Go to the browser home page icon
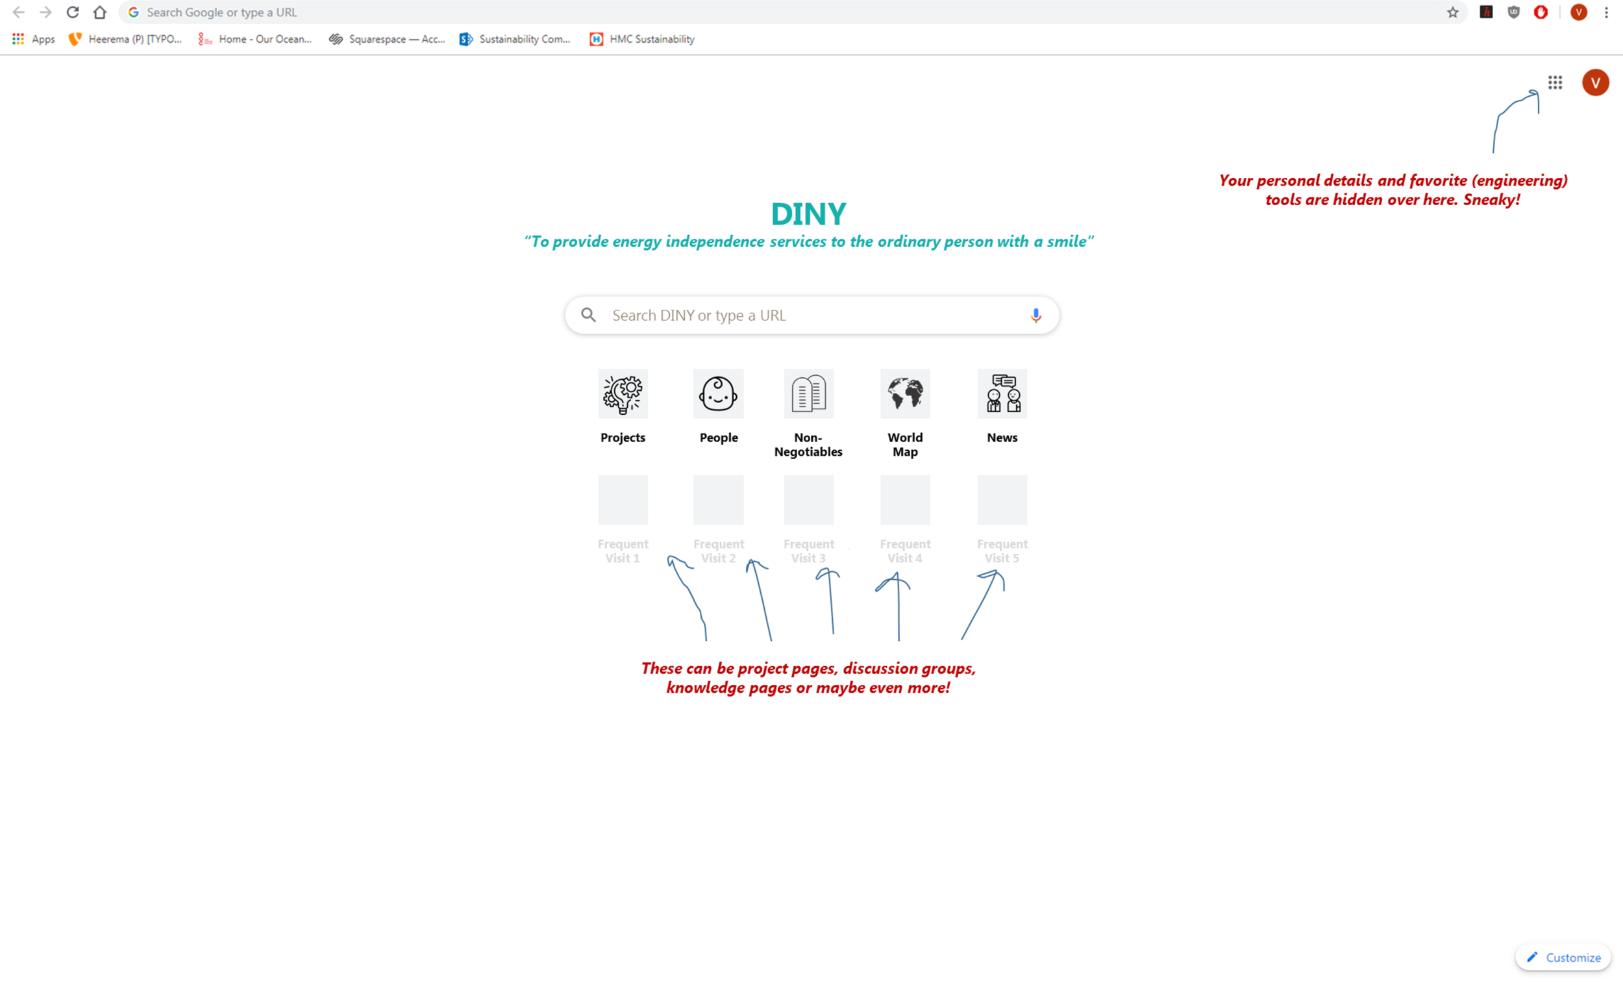This screenshot has width=1623, height=983. point(99,12)
